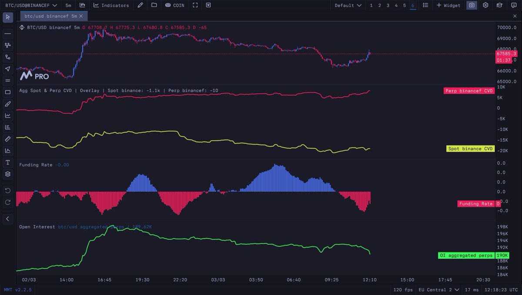Image resolution: width=522 pixels, height=295 pixels.
Task: Open the Indicators menu
Action: [111, 5]
